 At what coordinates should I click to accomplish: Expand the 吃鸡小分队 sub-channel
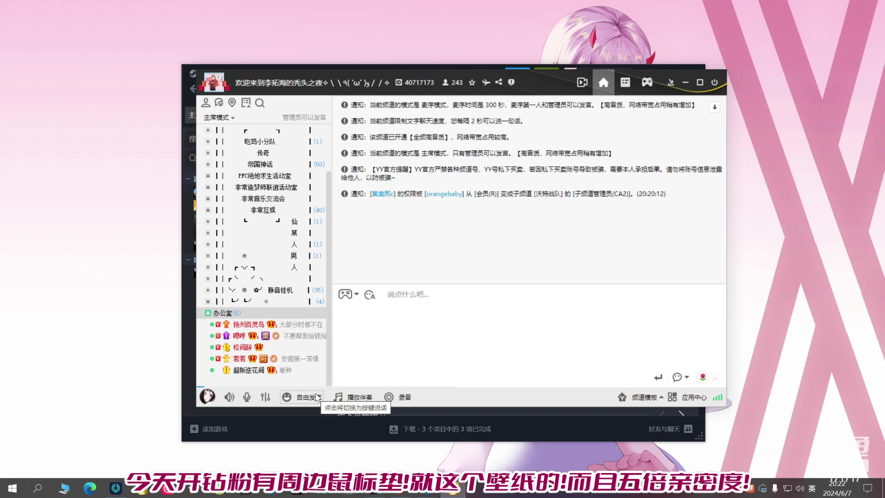point(208,142)
